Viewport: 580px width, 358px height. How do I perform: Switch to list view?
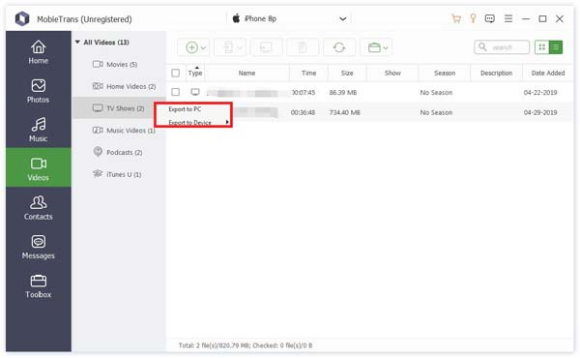pyautogui.click(x=556, y=47)
